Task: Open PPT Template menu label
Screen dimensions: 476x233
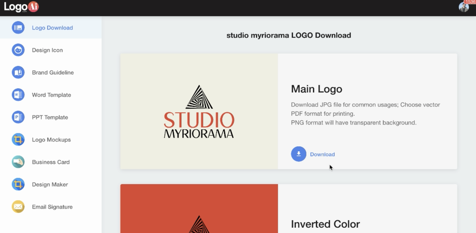Action: click(x=50, y=117)
